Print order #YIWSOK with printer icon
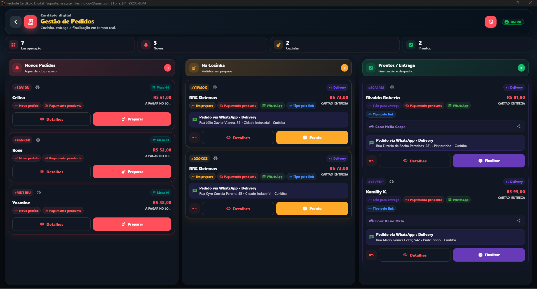The height and width of the screenshot is (289, 537). point(215,87)
